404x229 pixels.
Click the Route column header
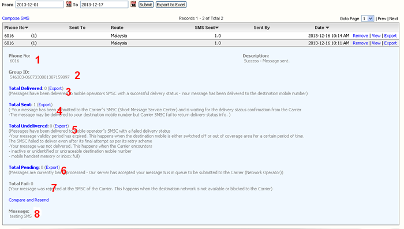coord(117,28)
